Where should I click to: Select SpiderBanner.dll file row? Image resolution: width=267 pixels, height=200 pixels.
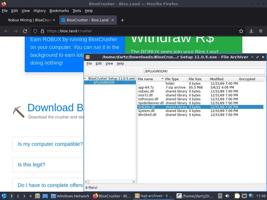click(x=200, y=103)
